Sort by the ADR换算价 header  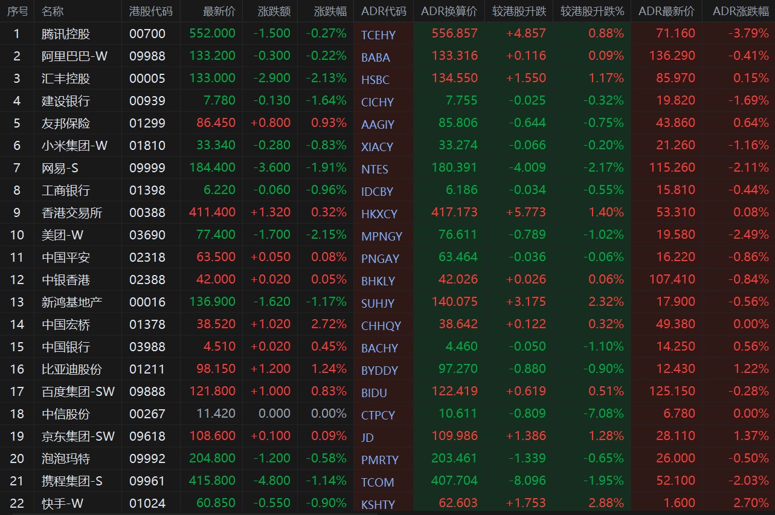click(449, 11)
